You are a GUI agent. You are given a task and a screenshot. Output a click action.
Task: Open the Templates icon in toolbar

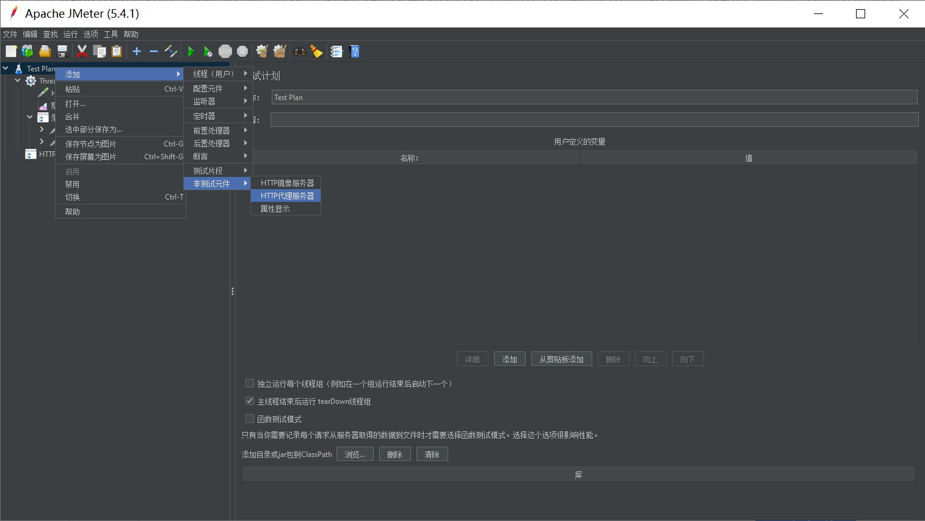(27, 51)
